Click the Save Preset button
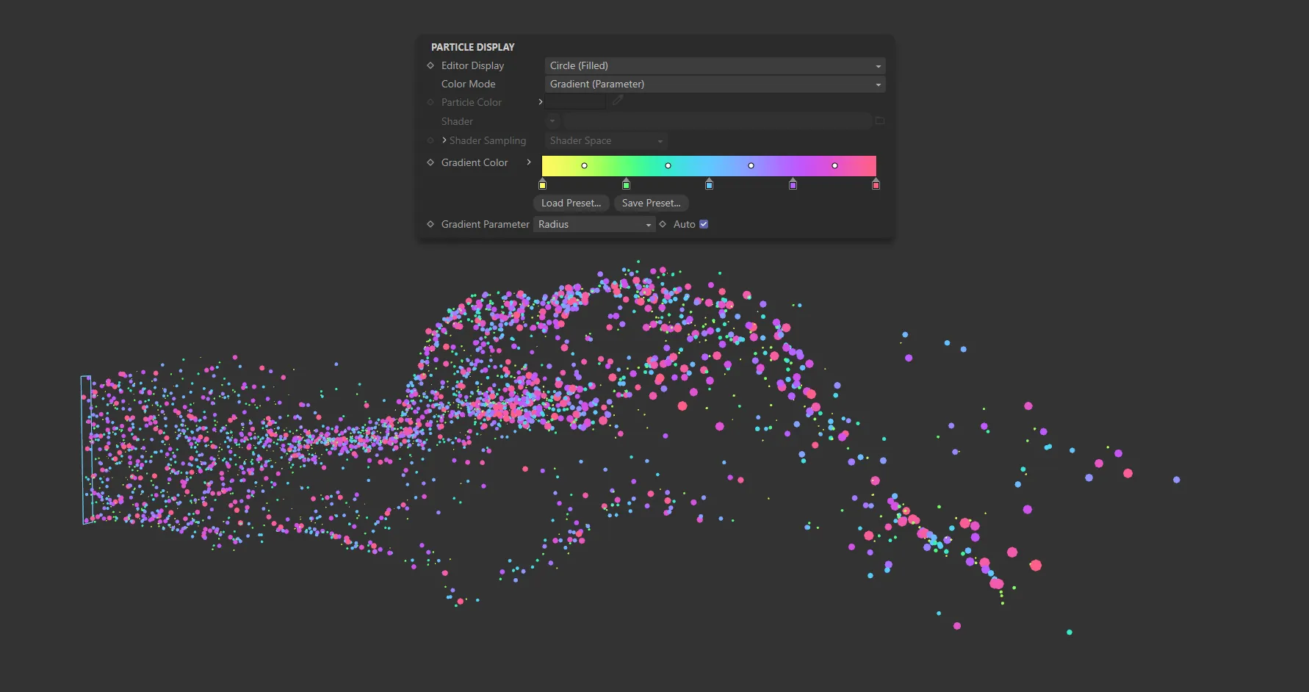Image resolution: width=1309 pixels, height=692 pixels. pos(651,203)
